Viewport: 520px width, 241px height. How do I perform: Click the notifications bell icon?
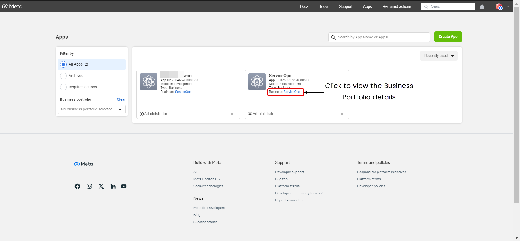click(482, 7)
